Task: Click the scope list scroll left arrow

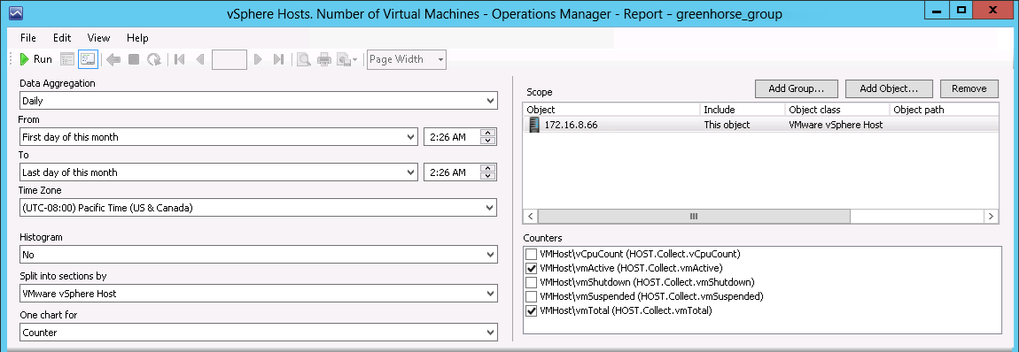Action: 531,216
